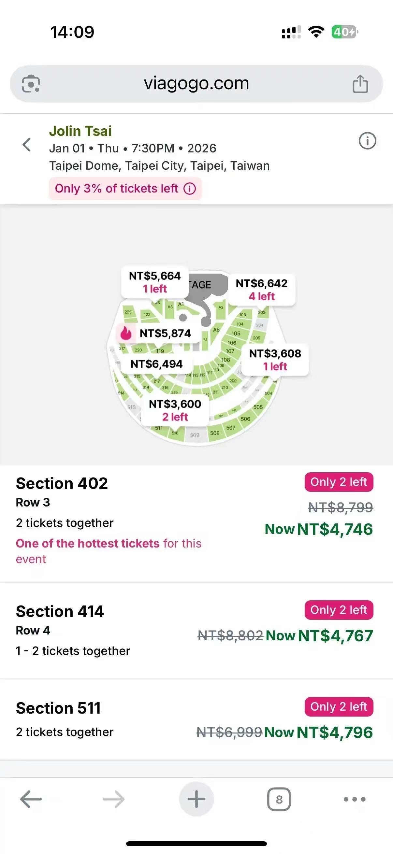
Task: Open a new tab with plus button
Action: click(196, 799)
